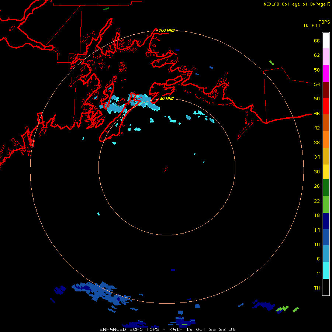Click the legend value '50'

coord(317,98)
